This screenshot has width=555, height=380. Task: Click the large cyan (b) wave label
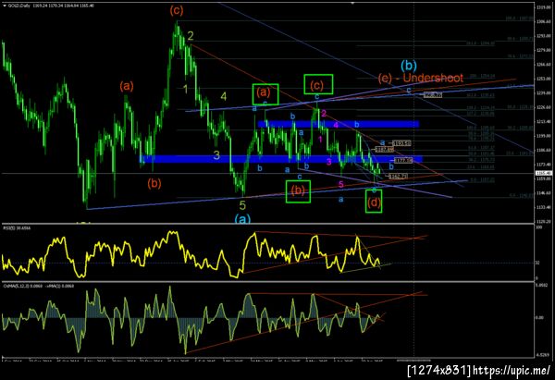coord(409,66)
